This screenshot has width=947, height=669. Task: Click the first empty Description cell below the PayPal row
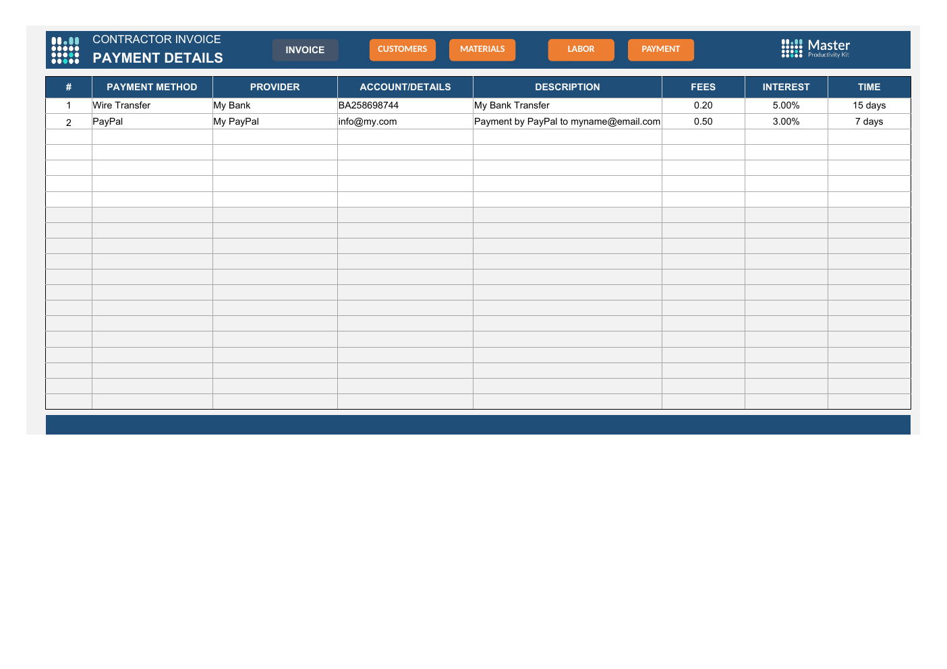click(x=567, y=137)
